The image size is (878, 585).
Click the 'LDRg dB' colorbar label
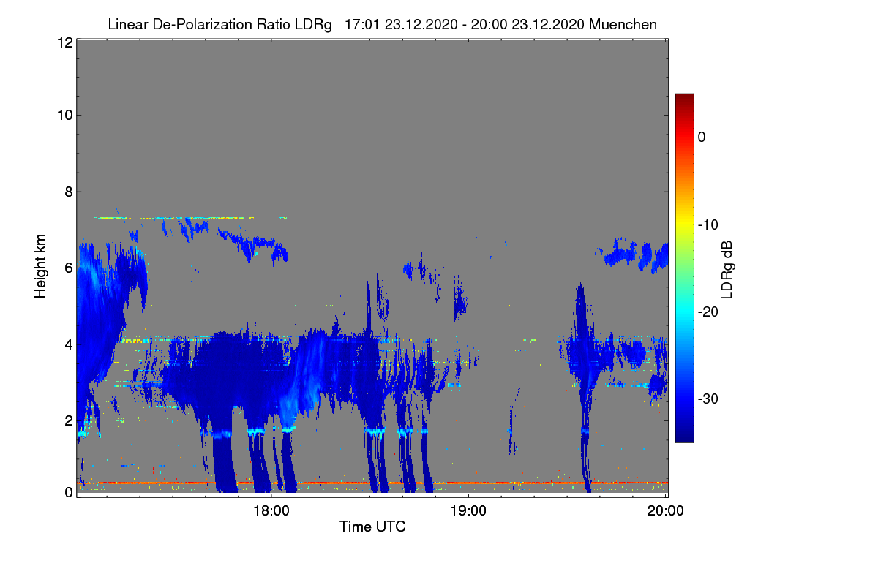coord(727,269)
